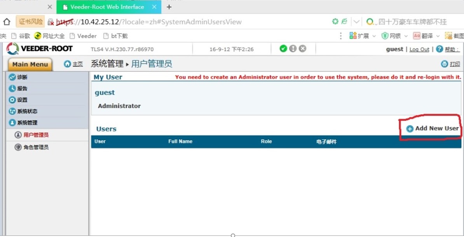Open the 系统状态 menu item
The image size is (464, 237).
coord(27,111)
